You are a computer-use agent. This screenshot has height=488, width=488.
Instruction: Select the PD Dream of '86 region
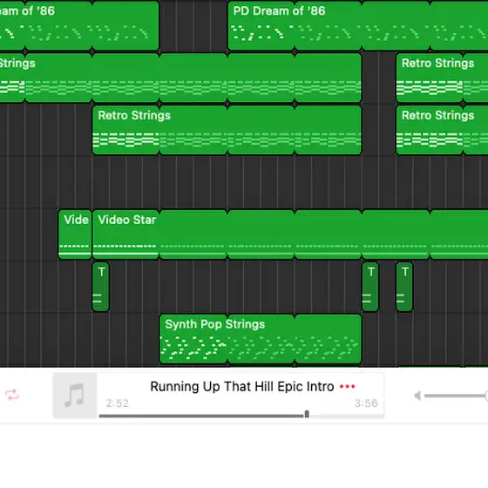[358, 25]
